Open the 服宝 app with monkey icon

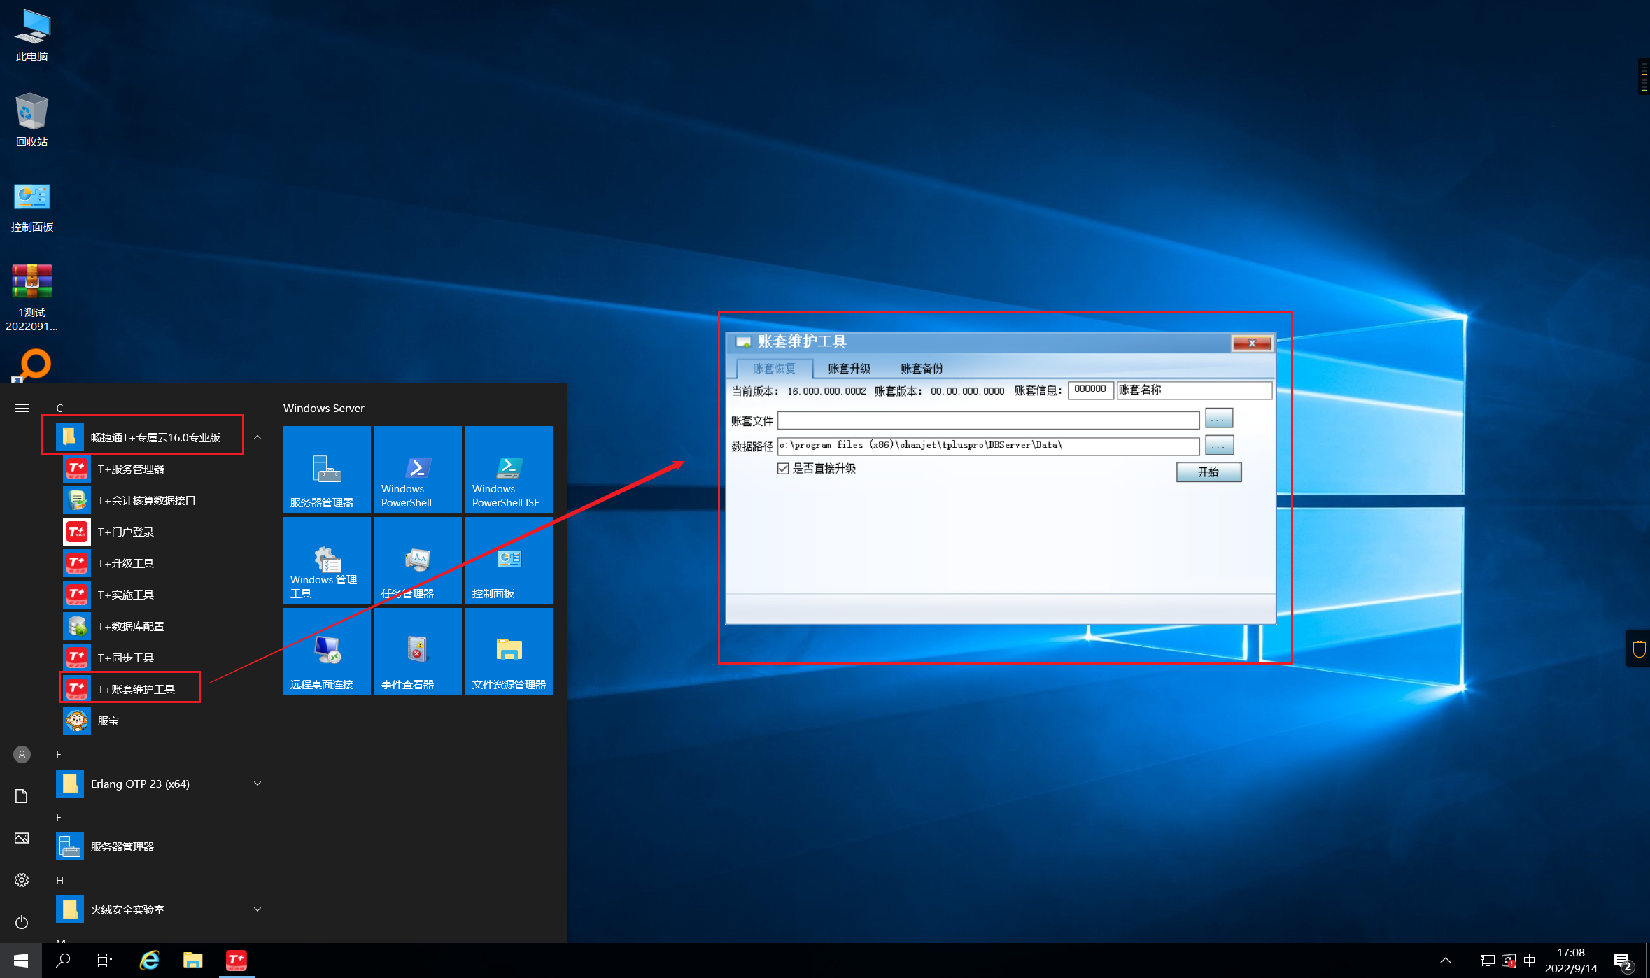click(x=108, y=721)
